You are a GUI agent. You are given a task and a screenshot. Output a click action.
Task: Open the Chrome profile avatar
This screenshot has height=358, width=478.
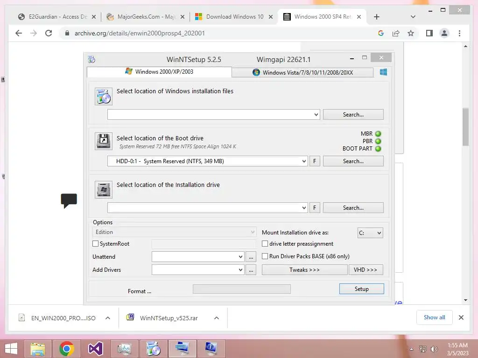pyautogui.click(x=444, y=33)
